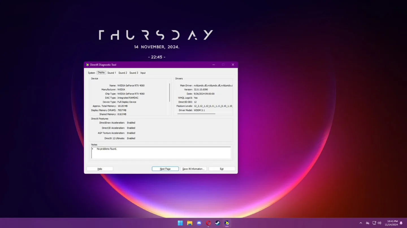Click the Main Driver nvldumdx.dll value

(213, 86)
